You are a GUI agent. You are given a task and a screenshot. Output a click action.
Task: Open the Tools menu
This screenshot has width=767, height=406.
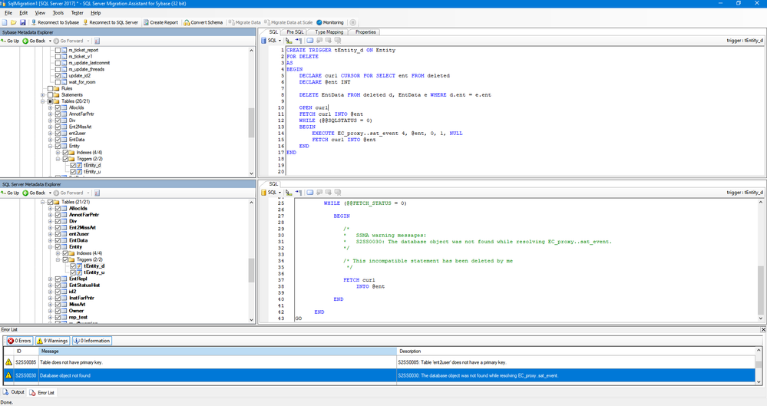tap(58, 13)
